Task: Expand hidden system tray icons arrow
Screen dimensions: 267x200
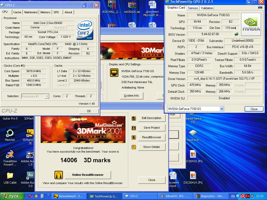Action: [239, 196]
